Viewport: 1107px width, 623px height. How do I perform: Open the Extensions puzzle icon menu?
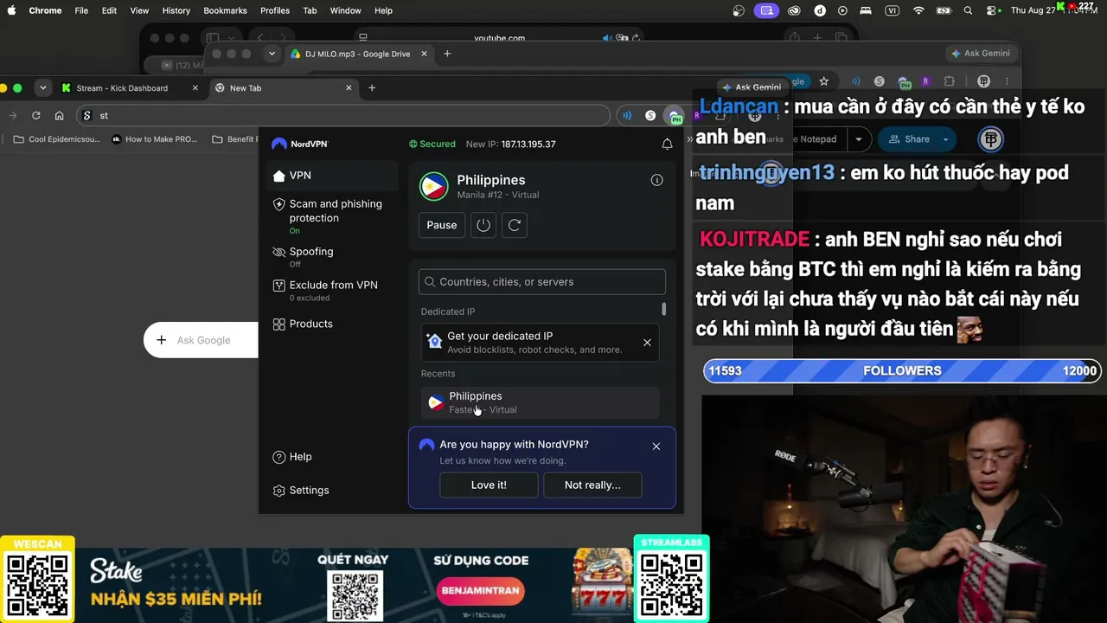(x=949, y=81)
